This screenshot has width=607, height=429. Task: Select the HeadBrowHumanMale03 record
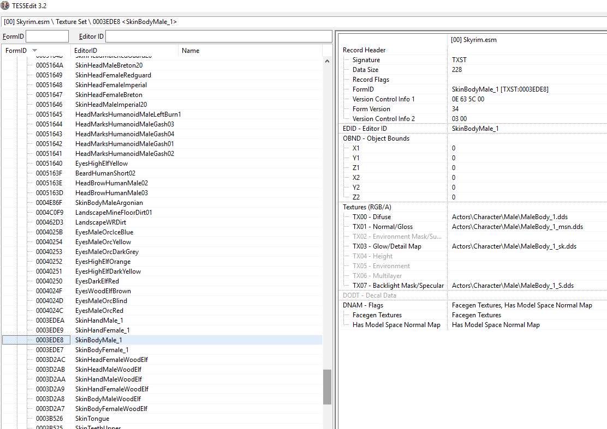pyautogui.click(x=162, y=193)
